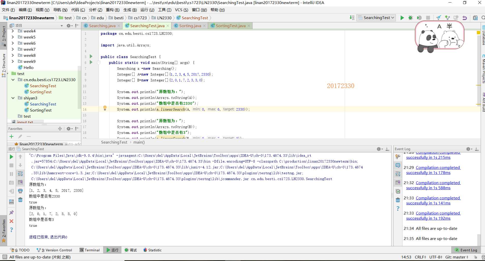Image resolution: width=485 pixels, height=261 pixels.
Task: Toggle scroll to end in Run console
Action: click(x=20, y=182)
